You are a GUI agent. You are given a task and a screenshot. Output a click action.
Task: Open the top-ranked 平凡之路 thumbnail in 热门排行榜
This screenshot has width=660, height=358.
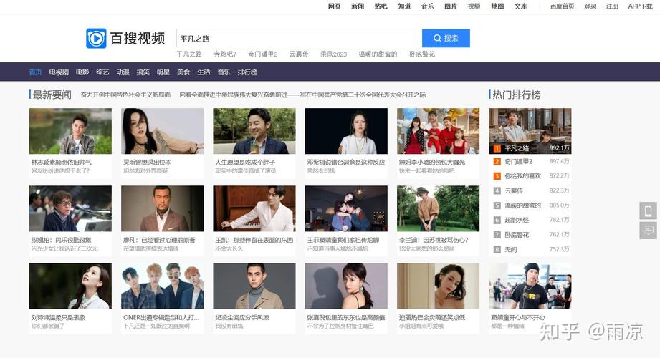(x=530, y=131)
